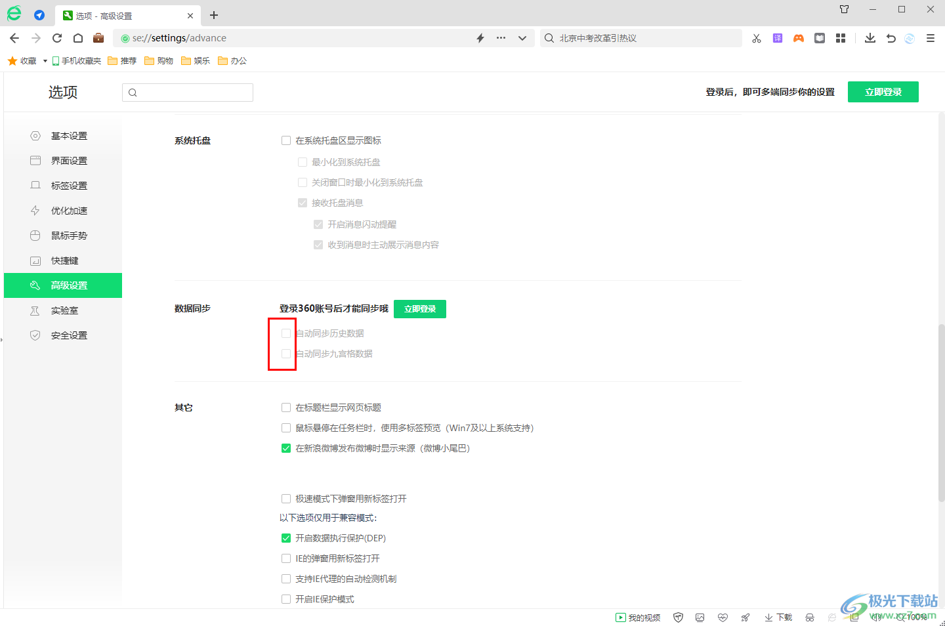Select 界面设置 in the sidebar
Image resolution: width=945 pixels, height=626 pixels.
[63, 161]
